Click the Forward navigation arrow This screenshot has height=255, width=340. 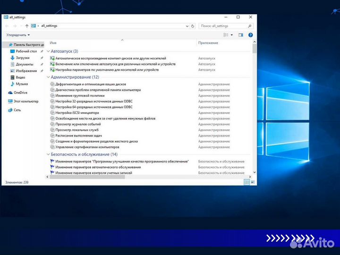point(15,26)
